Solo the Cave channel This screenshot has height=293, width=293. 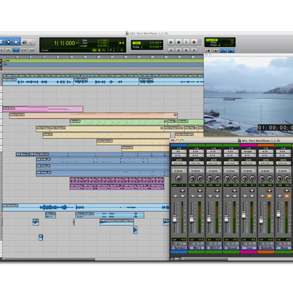[x=245, y=196]
